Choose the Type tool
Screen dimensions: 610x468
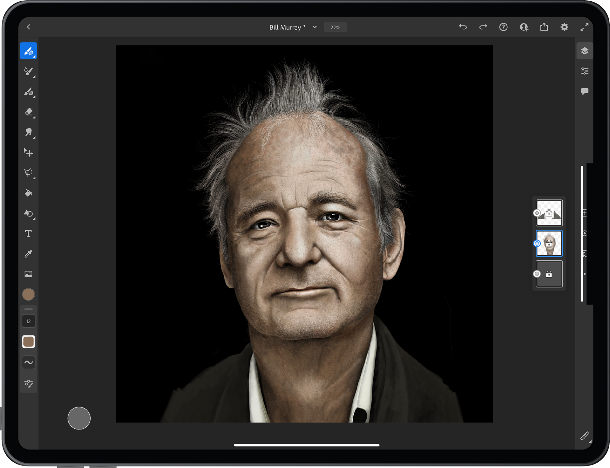point(28,233)
